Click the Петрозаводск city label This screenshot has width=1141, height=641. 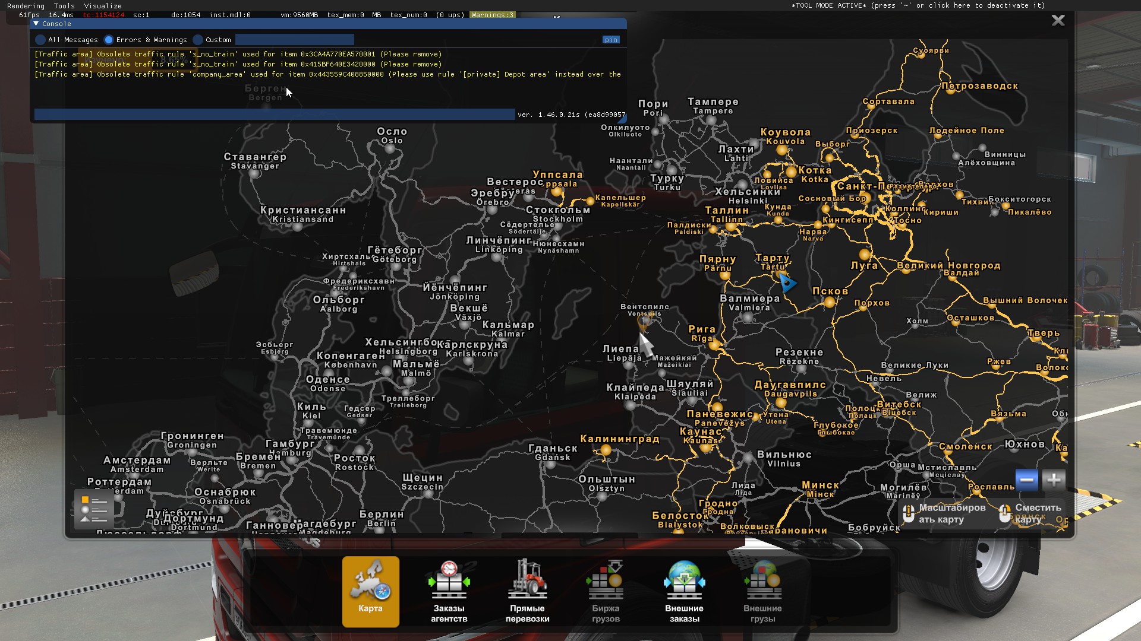point(979,86)
